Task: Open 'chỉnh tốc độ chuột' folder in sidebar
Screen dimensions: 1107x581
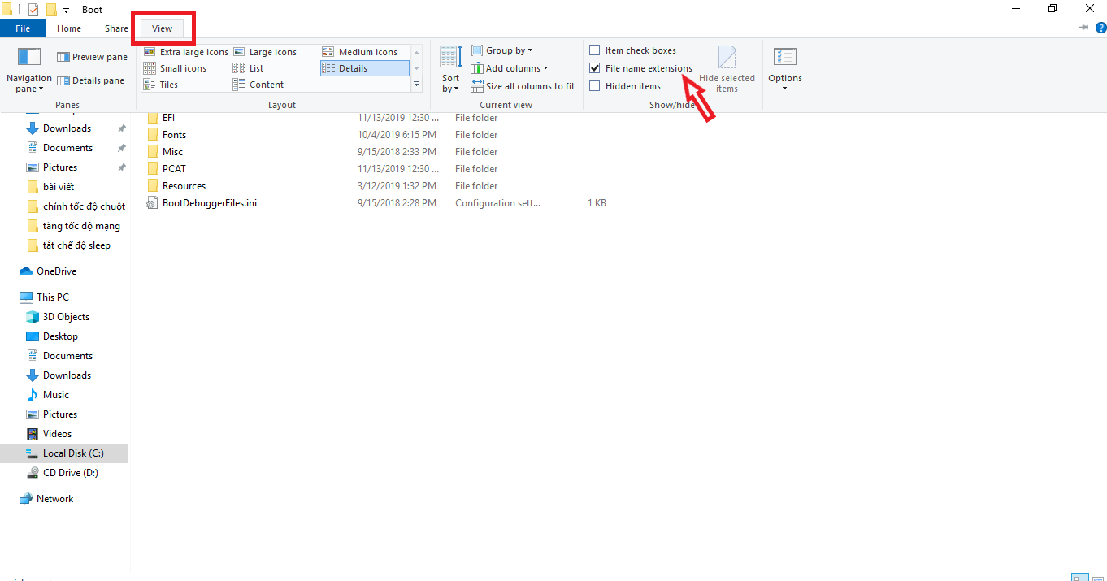Action: pos(84,206)
